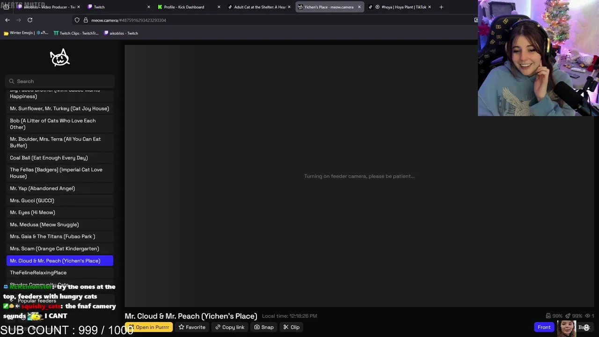Screen dimensions: 599x337
Task: Close the Profile - Kick Dashboard tab
Action: pos(219,7)
